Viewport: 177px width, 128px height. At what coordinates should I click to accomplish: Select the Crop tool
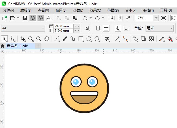(x=23, y=39)
